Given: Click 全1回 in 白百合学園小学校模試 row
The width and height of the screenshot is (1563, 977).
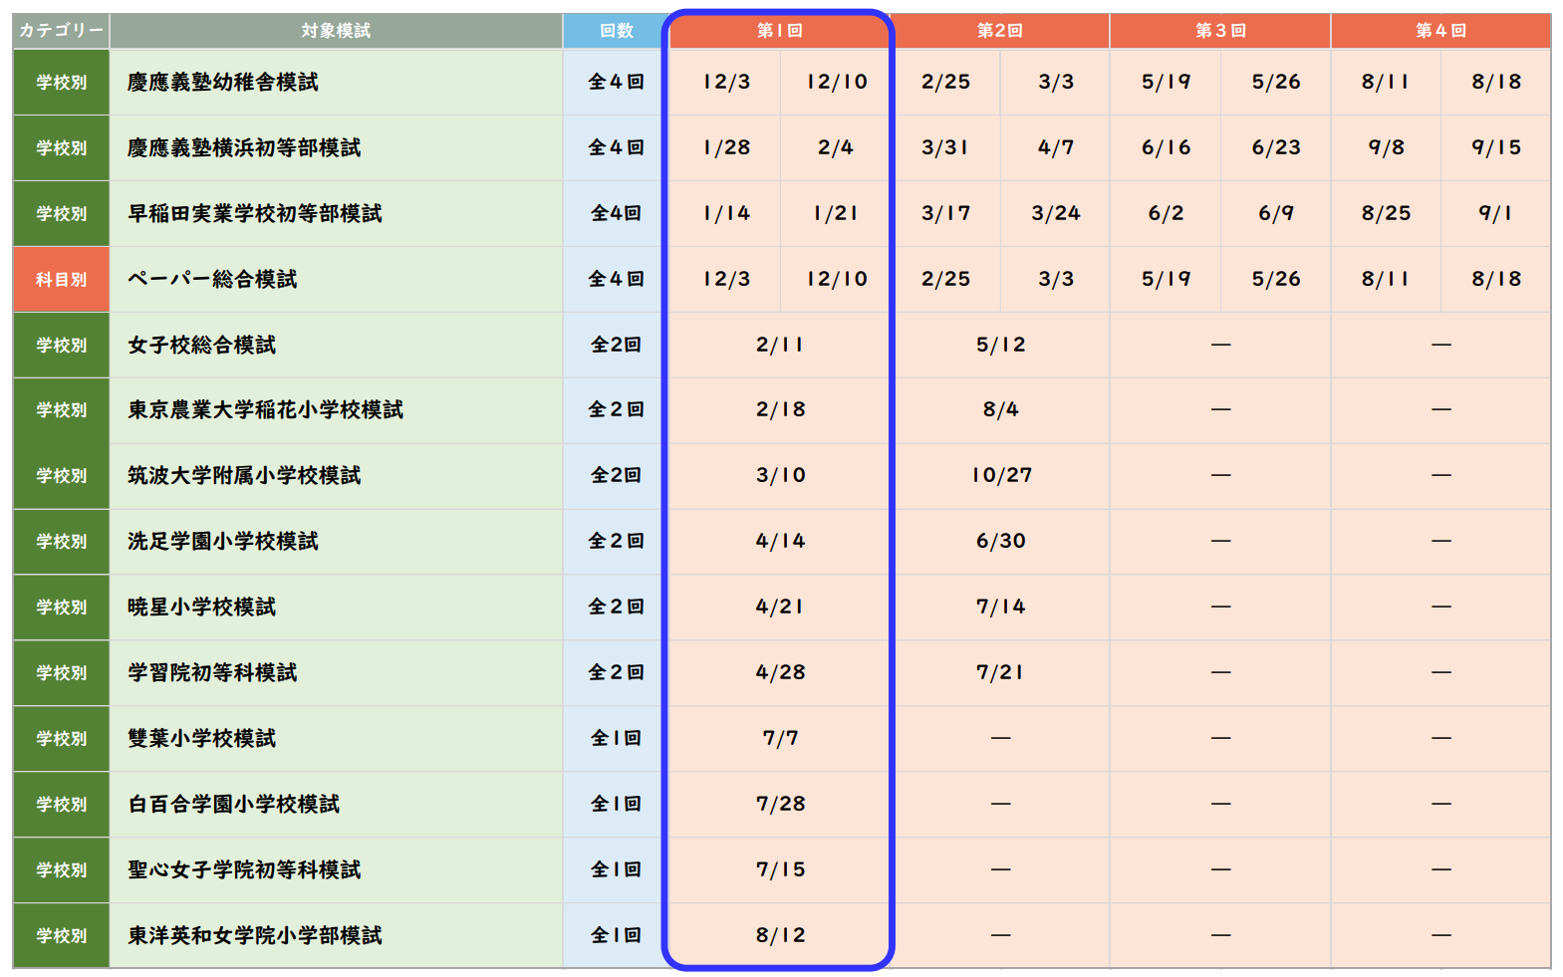Looking at the screenshot, I should (x=616, y=805).
